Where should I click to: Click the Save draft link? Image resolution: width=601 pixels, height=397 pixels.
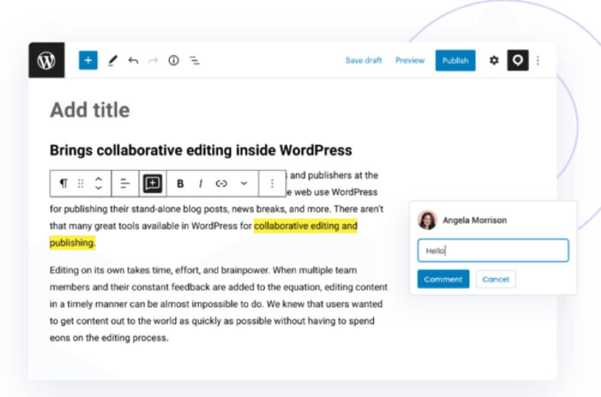[x=363, y=60]
